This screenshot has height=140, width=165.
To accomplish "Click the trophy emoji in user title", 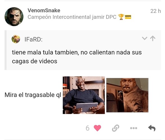I will (121, 17).
